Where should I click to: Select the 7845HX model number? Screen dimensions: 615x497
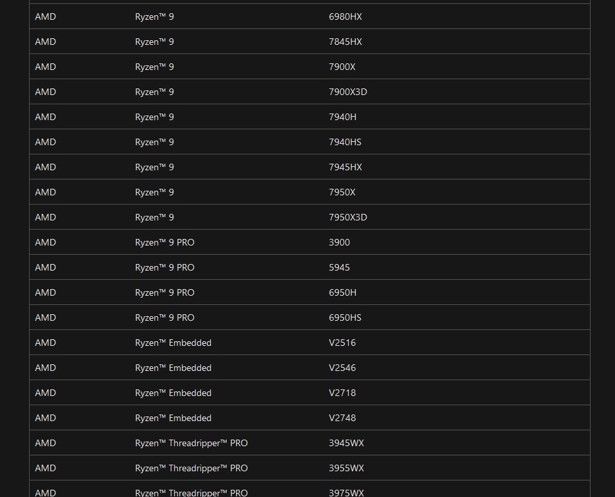click(x=345, y=42)
